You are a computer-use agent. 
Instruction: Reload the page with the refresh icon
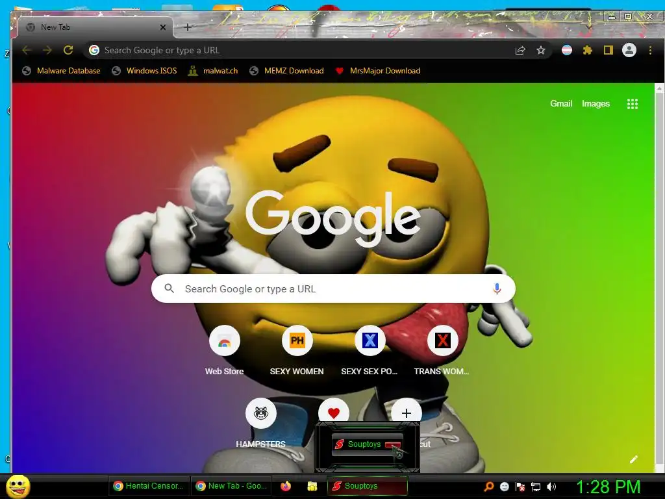(x=68, y=50)
